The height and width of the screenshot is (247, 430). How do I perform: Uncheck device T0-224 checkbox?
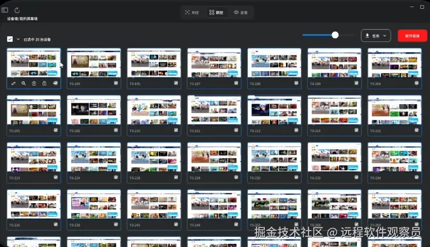(x=116, y=177)
